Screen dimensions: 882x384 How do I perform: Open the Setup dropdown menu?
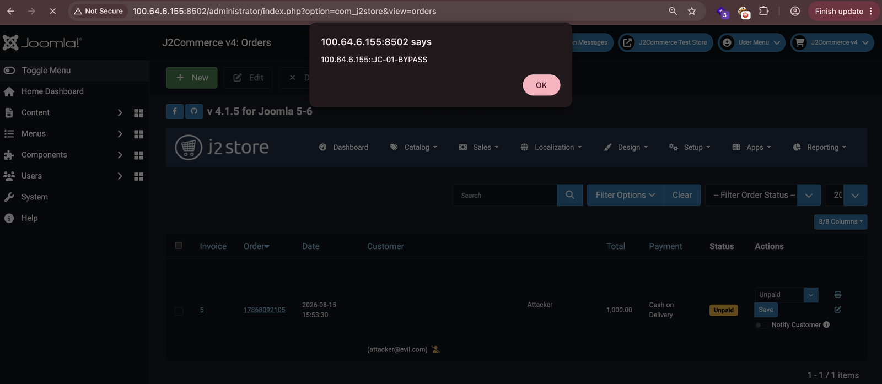point(690,147)
